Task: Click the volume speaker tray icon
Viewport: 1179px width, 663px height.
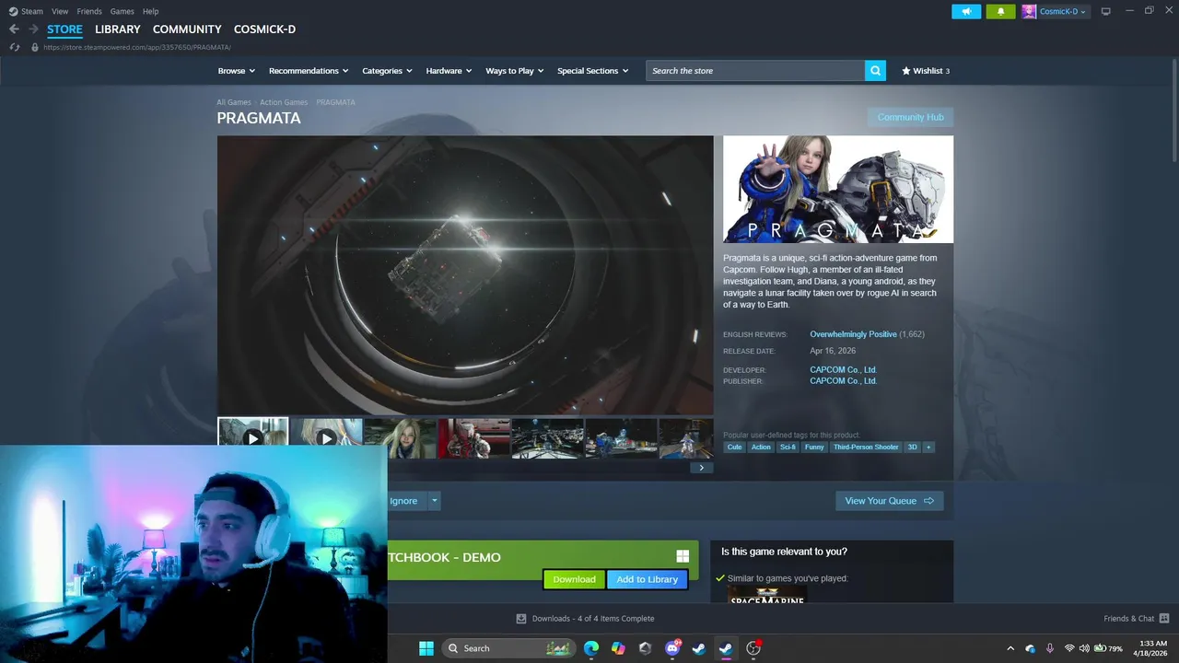Action: (x=1084, y=648)
